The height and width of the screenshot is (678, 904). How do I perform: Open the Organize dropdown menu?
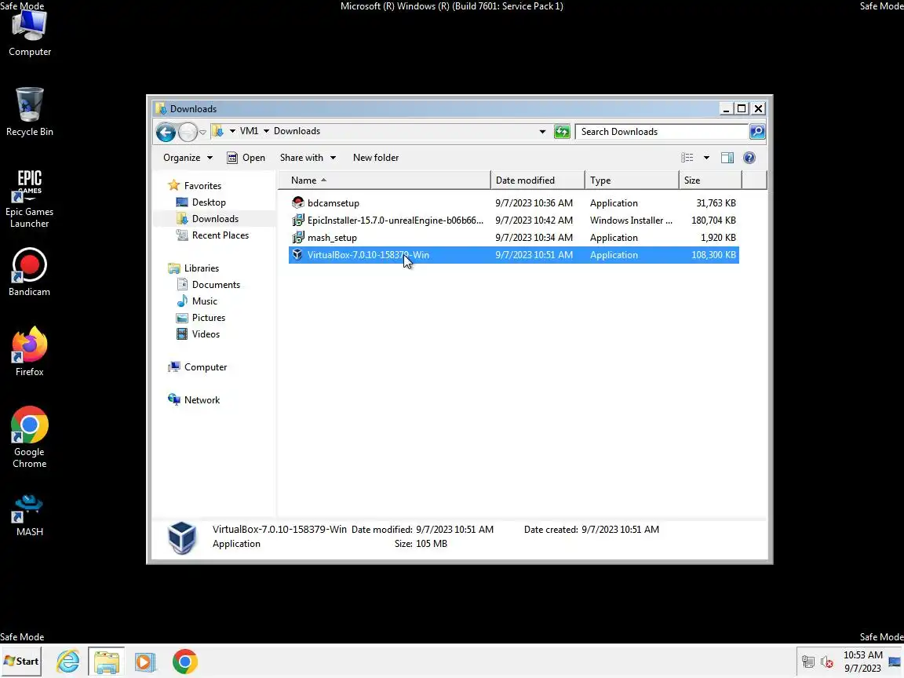(x=188, y=158)
